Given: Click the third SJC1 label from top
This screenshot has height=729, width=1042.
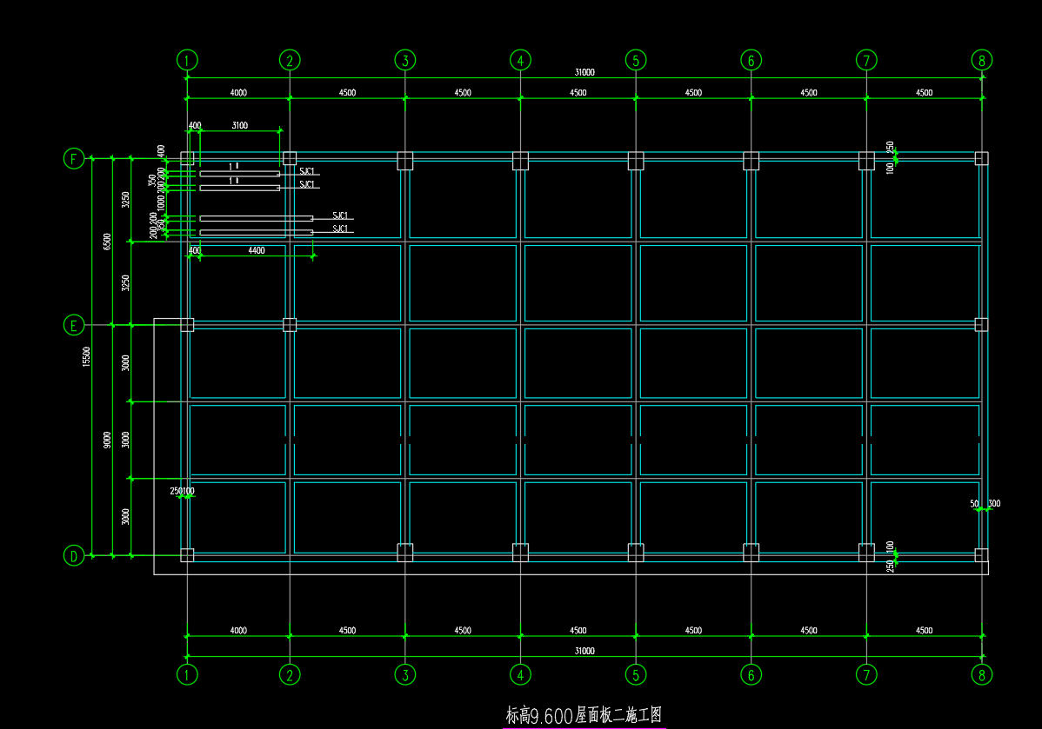Looking at the screenshot, I should pos(340,215).
